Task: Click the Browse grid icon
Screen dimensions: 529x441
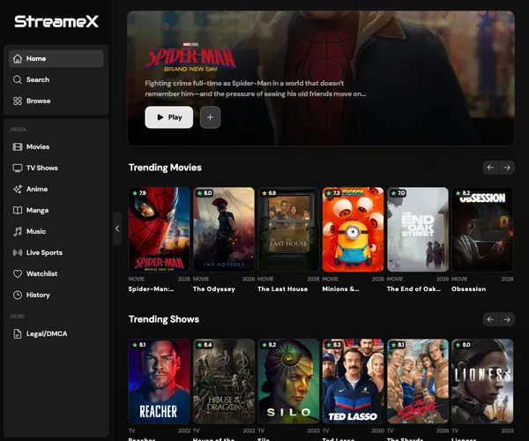Action: tap(18, 101)
